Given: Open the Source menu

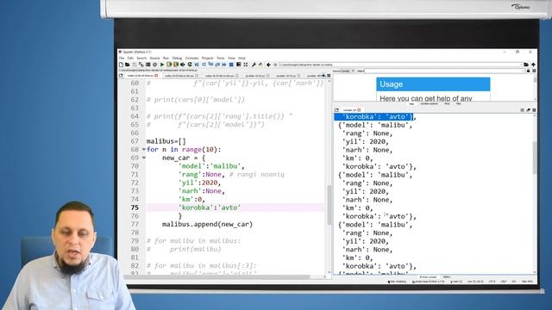Looking at the screenshot, I should click(154, 58).
